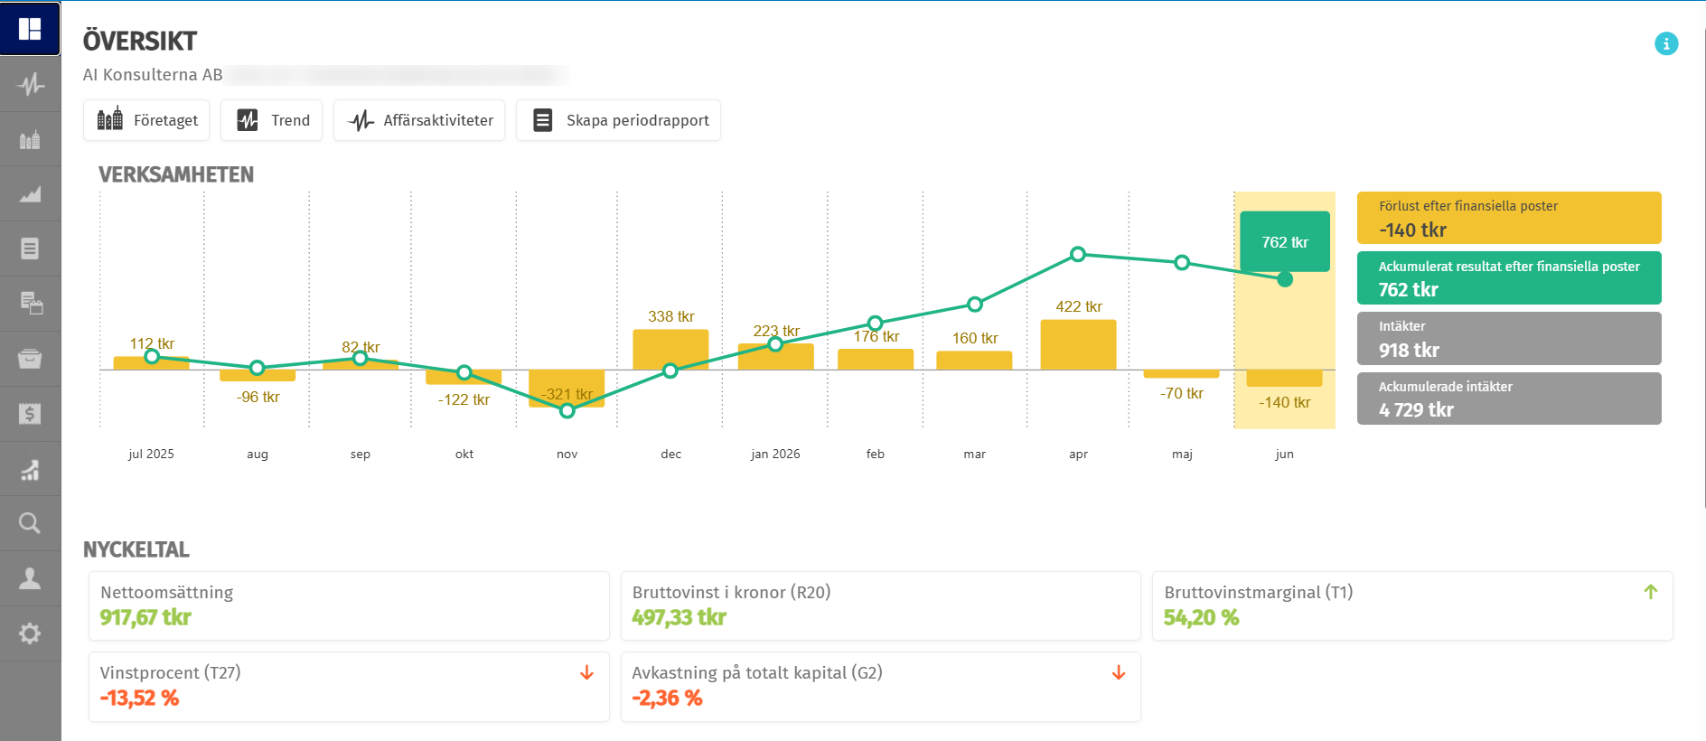Open the growth bar chart sidebar icon
The height and width of the screenshot is (741, 1706).
coord(30,469)
